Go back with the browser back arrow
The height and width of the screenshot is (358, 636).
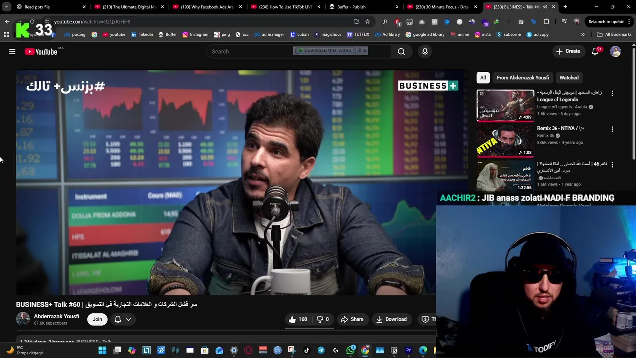[x=7, y=21]
